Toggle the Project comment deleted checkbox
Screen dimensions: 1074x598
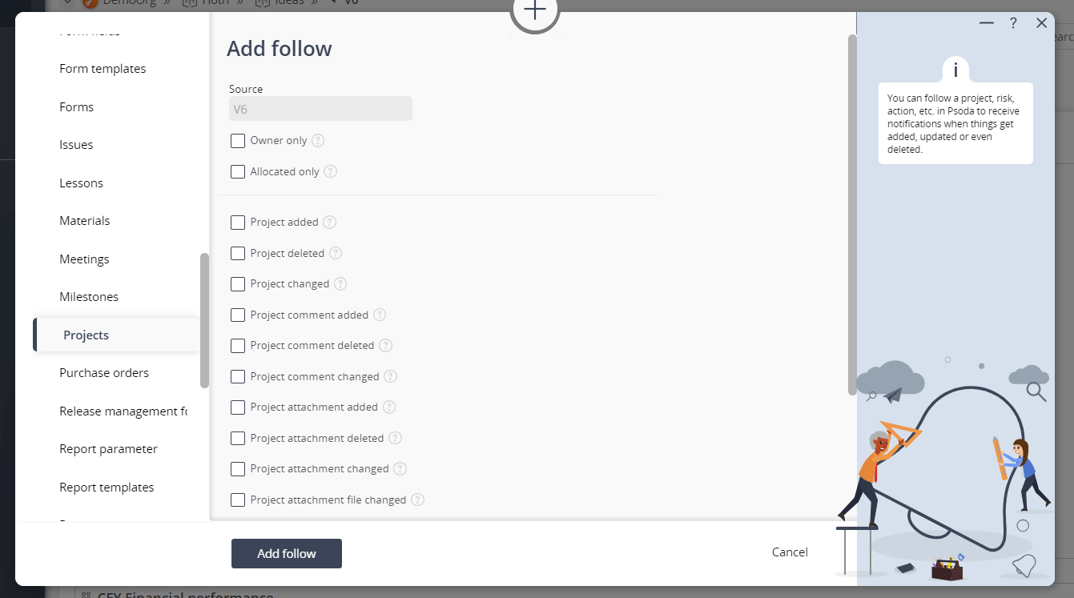pos(238,346)
